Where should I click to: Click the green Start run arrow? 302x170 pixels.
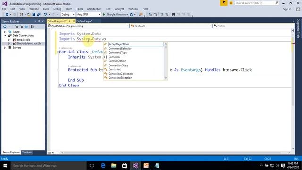click(x=104, y=15)
